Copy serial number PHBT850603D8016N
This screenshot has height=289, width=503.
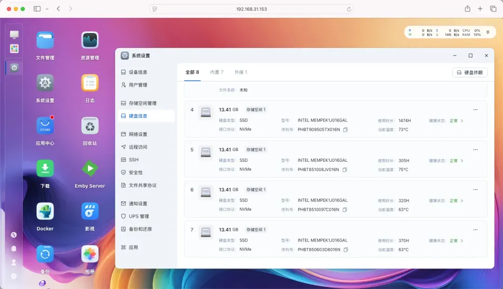tap(345, 250)
